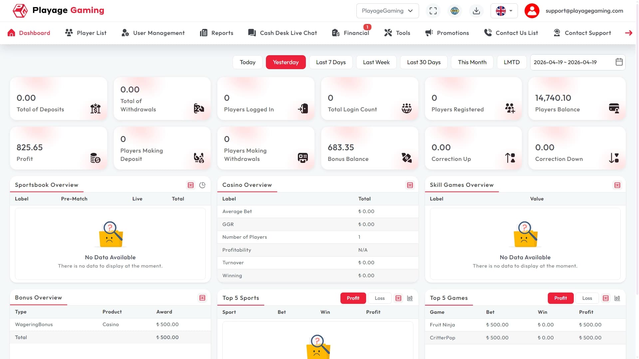Screen dimensions: 639x359
Task: Click table icon in Skill Games Overview
Action: 617,185
